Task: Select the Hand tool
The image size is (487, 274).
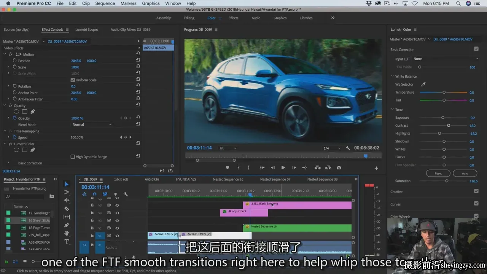Action: (x=67, y=233)
